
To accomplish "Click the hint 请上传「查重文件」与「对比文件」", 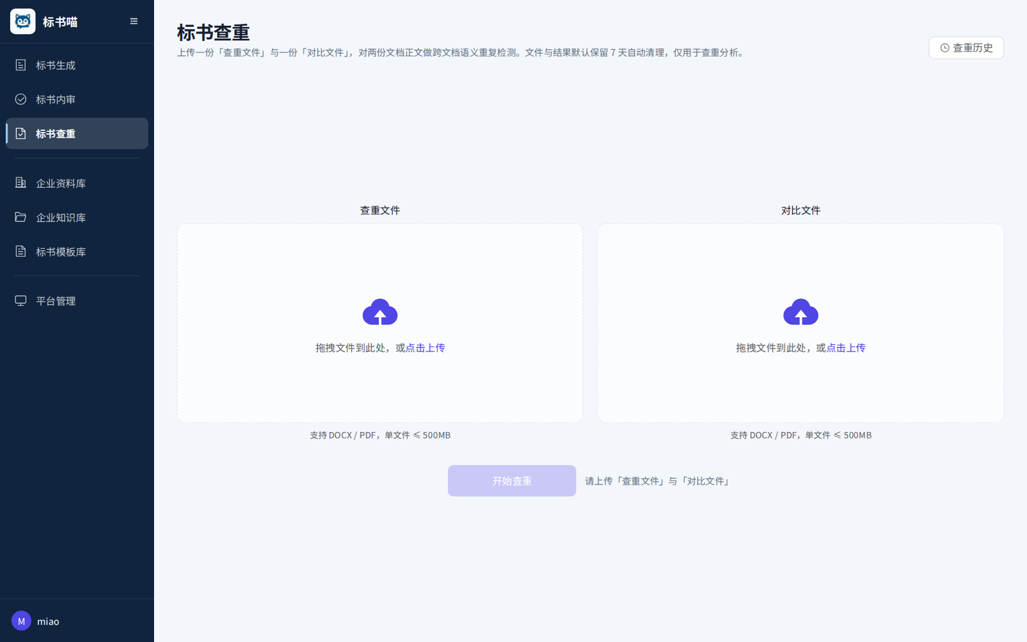I will point(658,481).
